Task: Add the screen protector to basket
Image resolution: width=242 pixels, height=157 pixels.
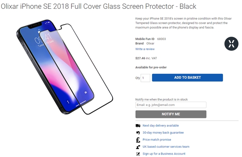Action: click(x=188, y=77)
